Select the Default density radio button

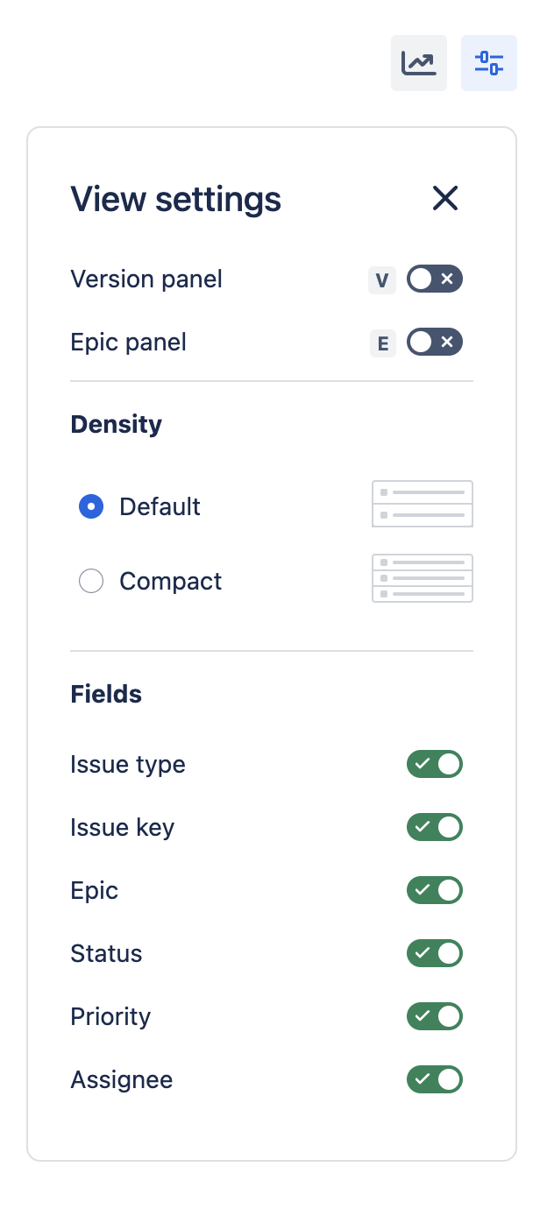91,506
